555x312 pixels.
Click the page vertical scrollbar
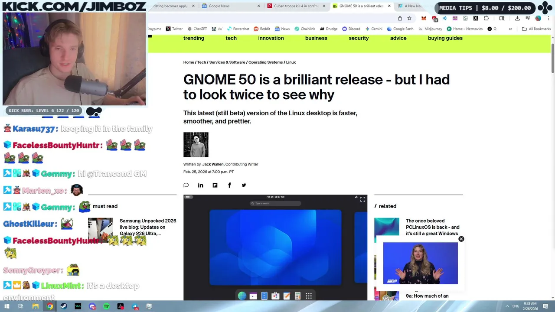[x=553, y=58]
